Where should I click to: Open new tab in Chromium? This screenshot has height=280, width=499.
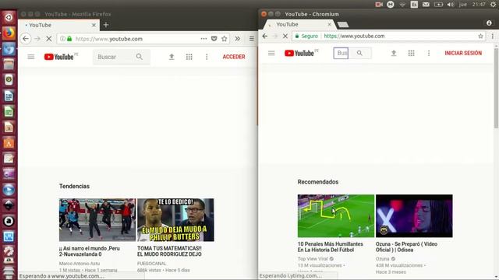343,24
